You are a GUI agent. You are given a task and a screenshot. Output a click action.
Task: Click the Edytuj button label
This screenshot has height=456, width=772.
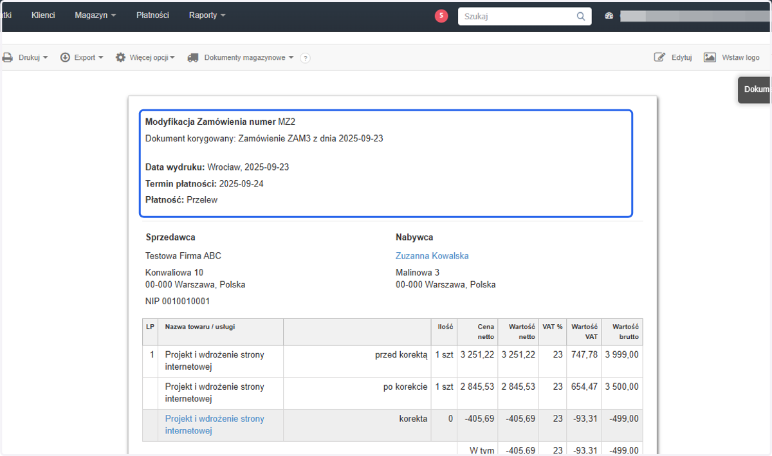click(681, 57)
